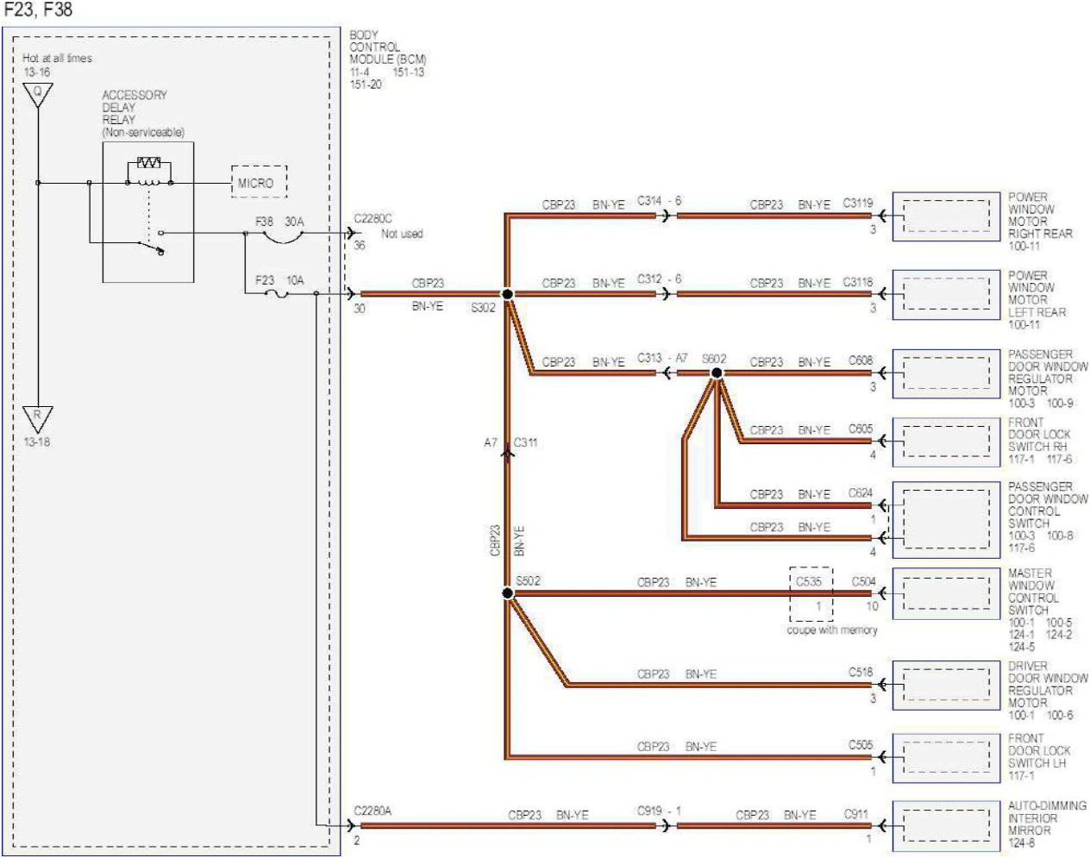Select the S502 splice dot

[508, 593]
